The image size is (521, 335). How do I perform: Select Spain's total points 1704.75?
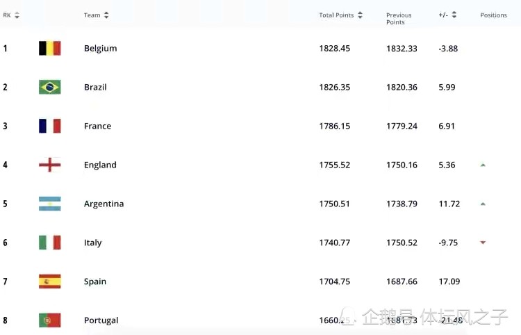pyautogui.click(x=335, y=281)
